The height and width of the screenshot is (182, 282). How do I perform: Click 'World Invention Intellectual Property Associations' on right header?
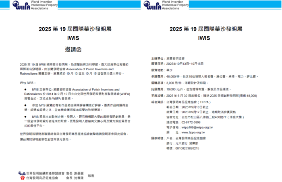[x=175, y=5]
